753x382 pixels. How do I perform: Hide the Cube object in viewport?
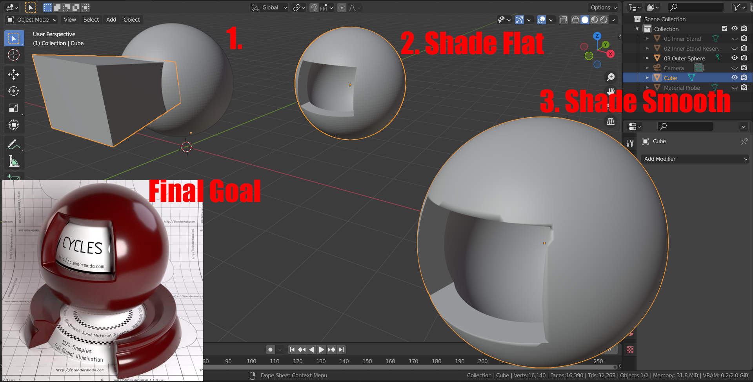coord(734,78)
